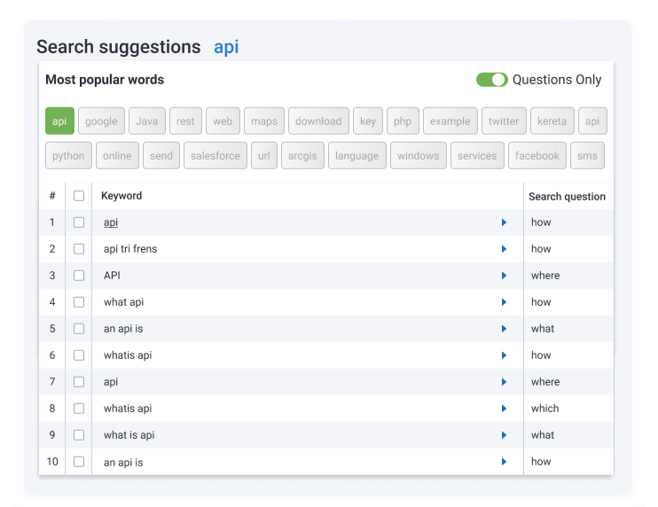Expand blue arrow on row 3 "API"
The width and height of the screenshot is (658, 507).
(x=504, y=276)
